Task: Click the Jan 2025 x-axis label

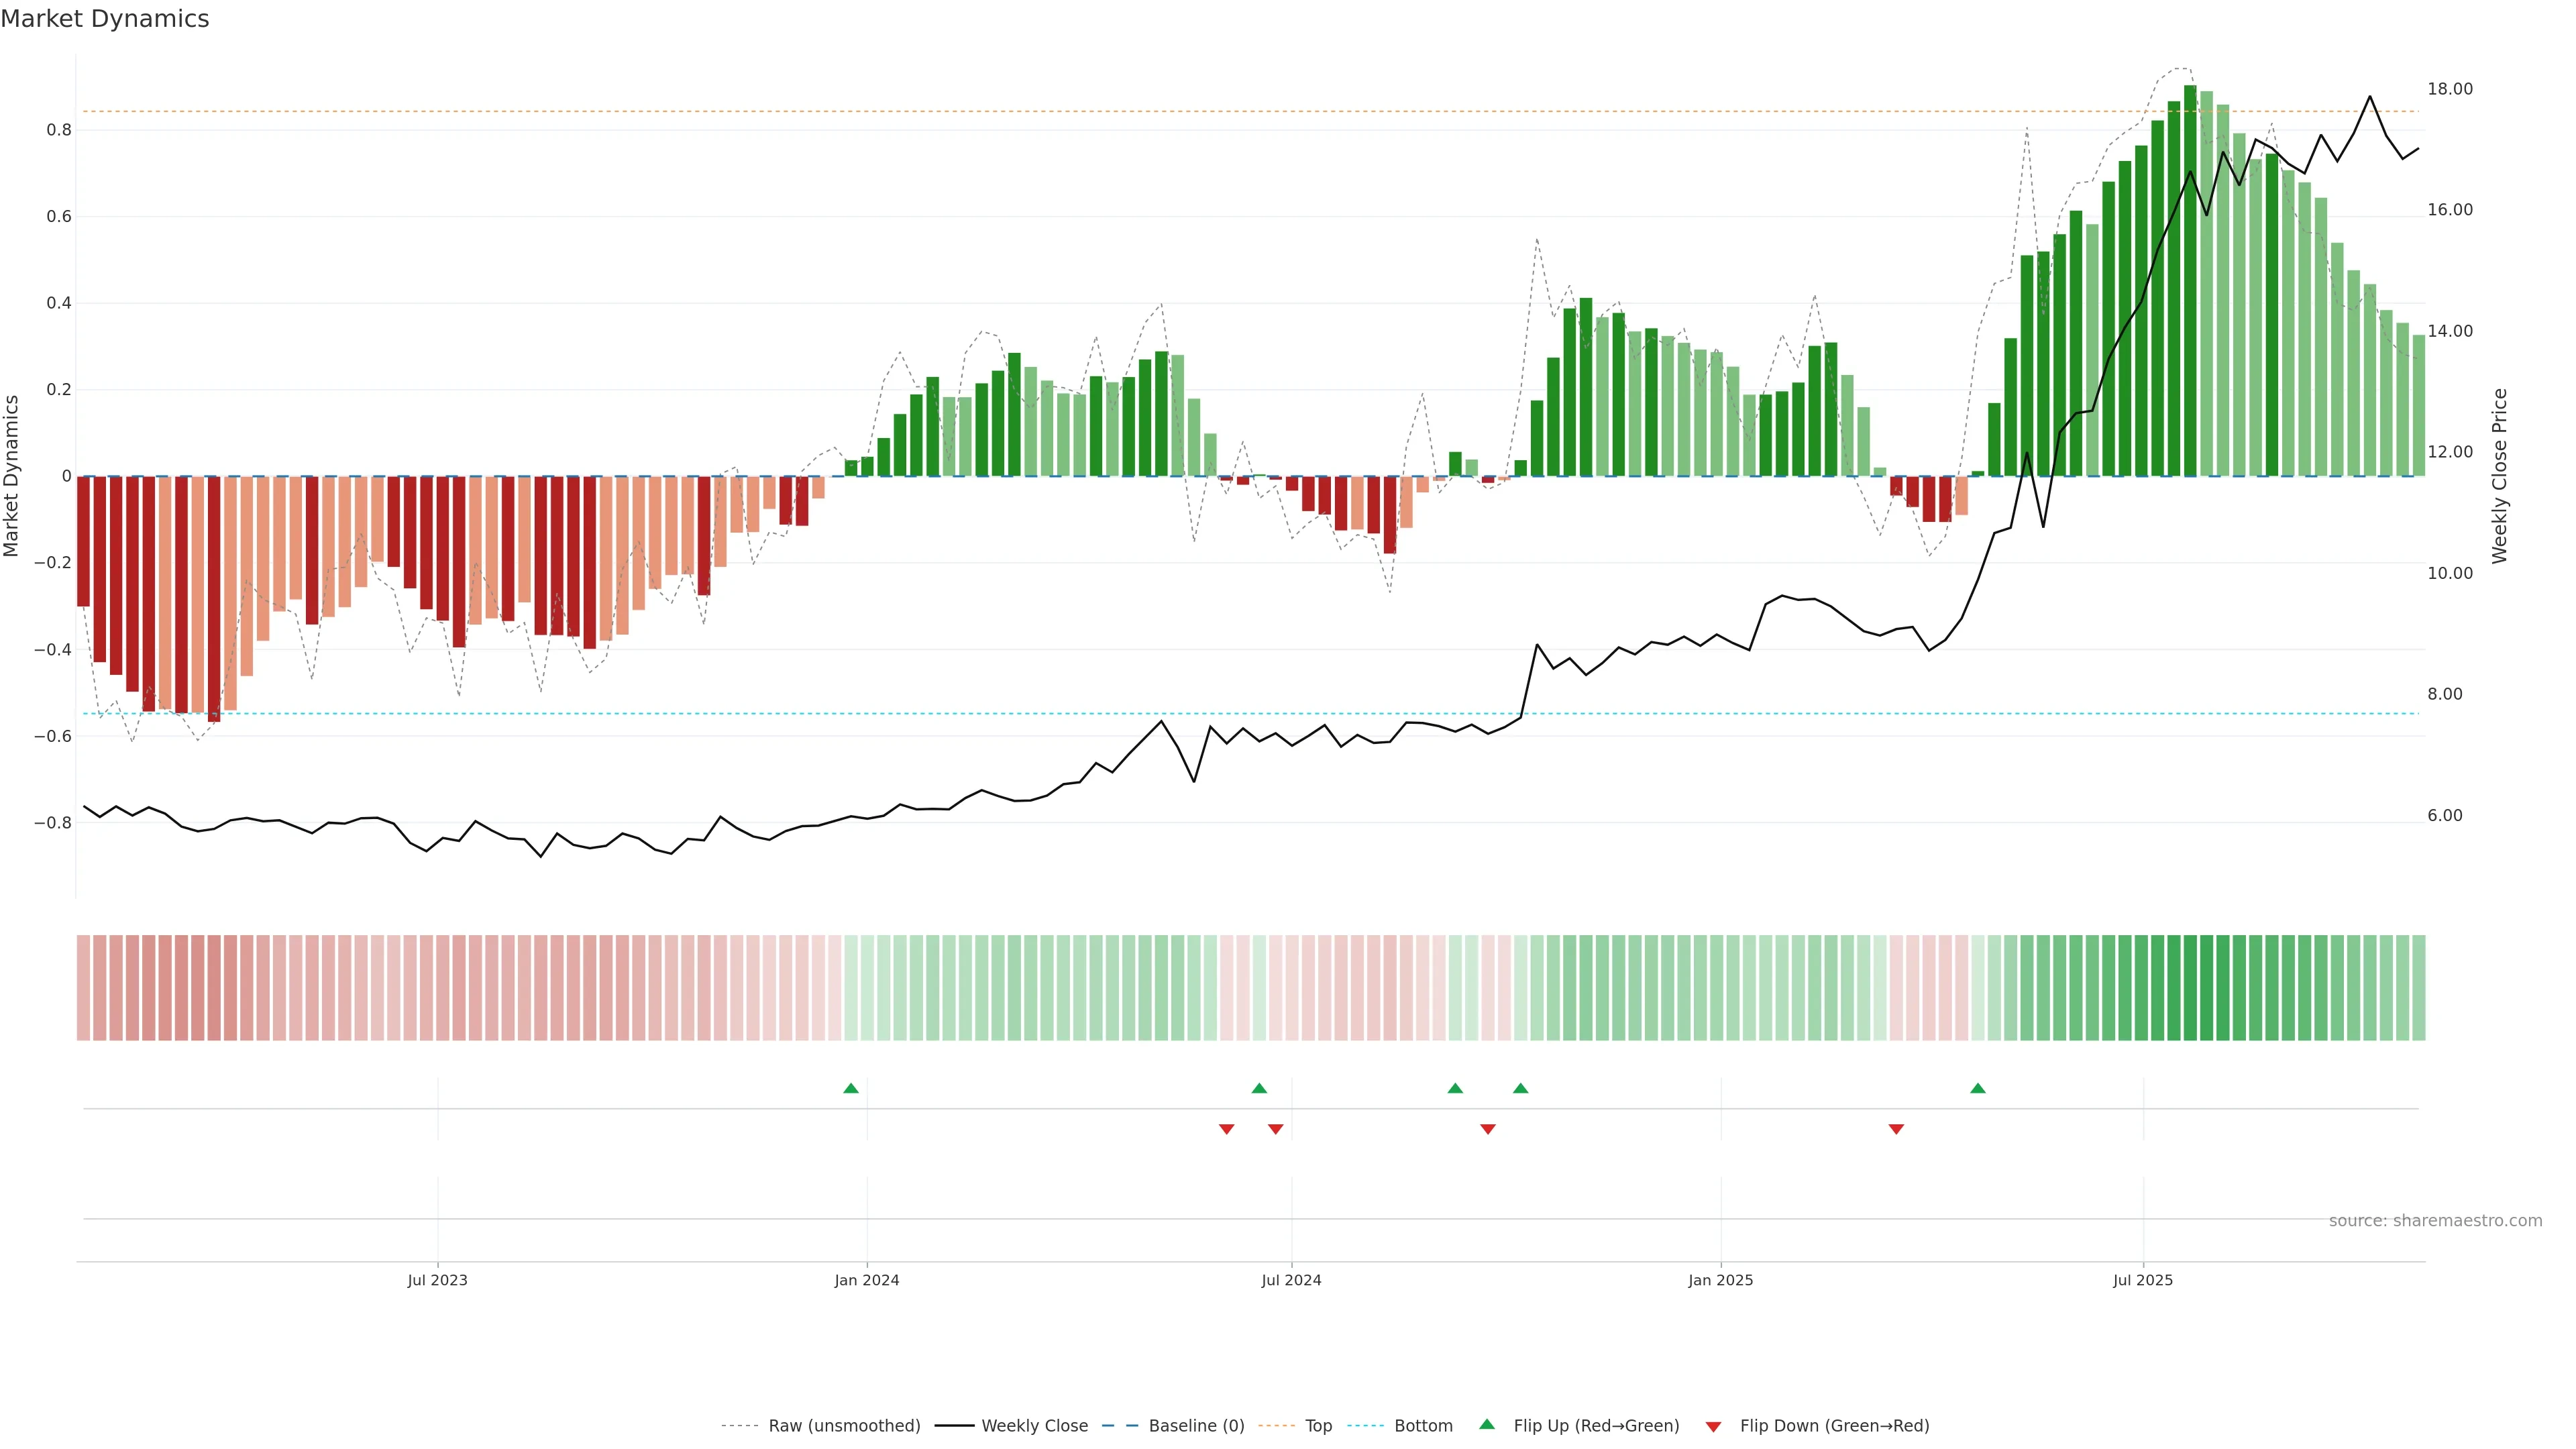Action: (x=1720, y=1280)
